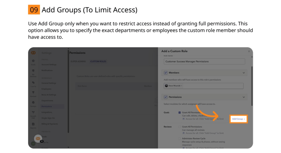281x153 pixels.
Task: Click the settings sidebar scroll down arrow
Action: point(68,147)
